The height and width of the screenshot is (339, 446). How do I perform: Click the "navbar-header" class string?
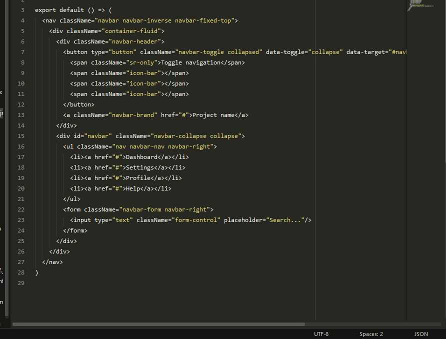[135, 41]
